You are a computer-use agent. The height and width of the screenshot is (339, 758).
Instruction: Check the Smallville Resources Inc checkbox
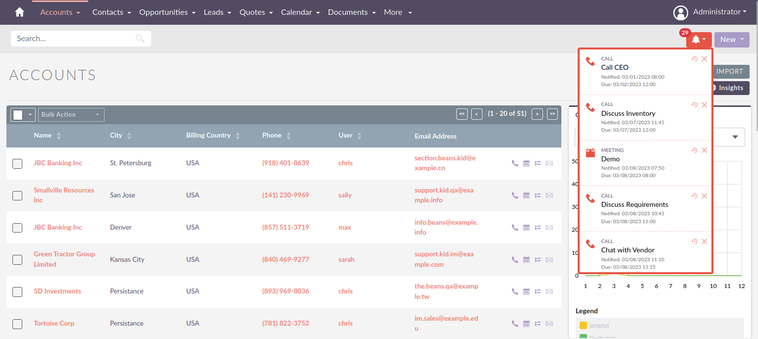pos(17,195)
